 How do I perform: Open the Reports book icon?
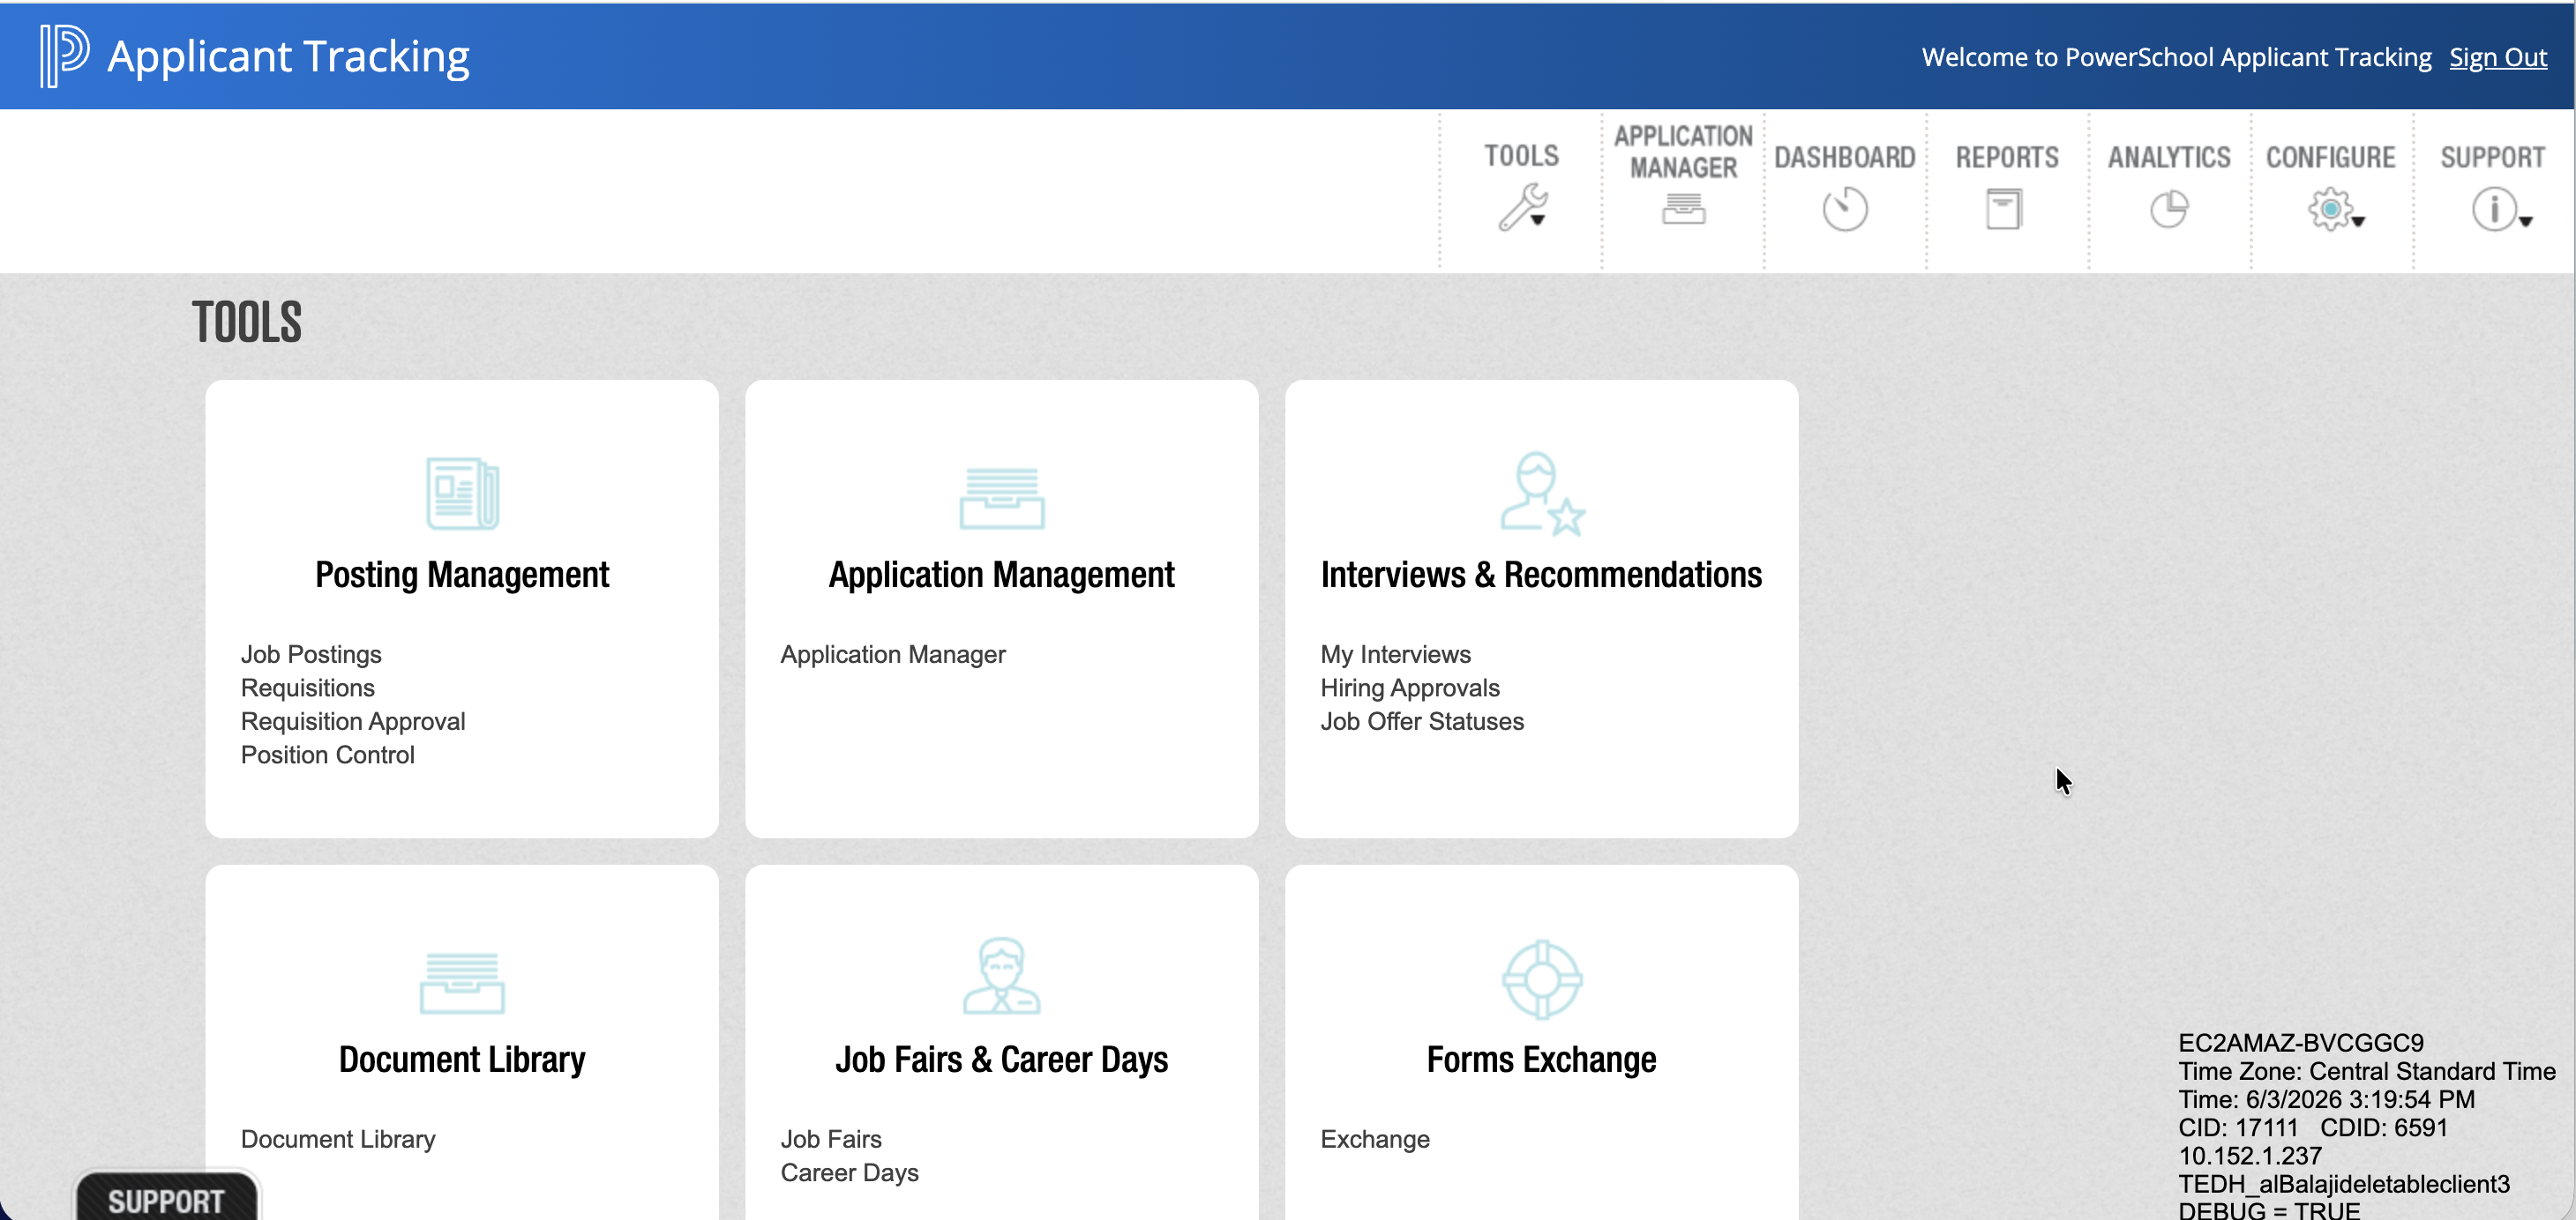pos(2003,209)
